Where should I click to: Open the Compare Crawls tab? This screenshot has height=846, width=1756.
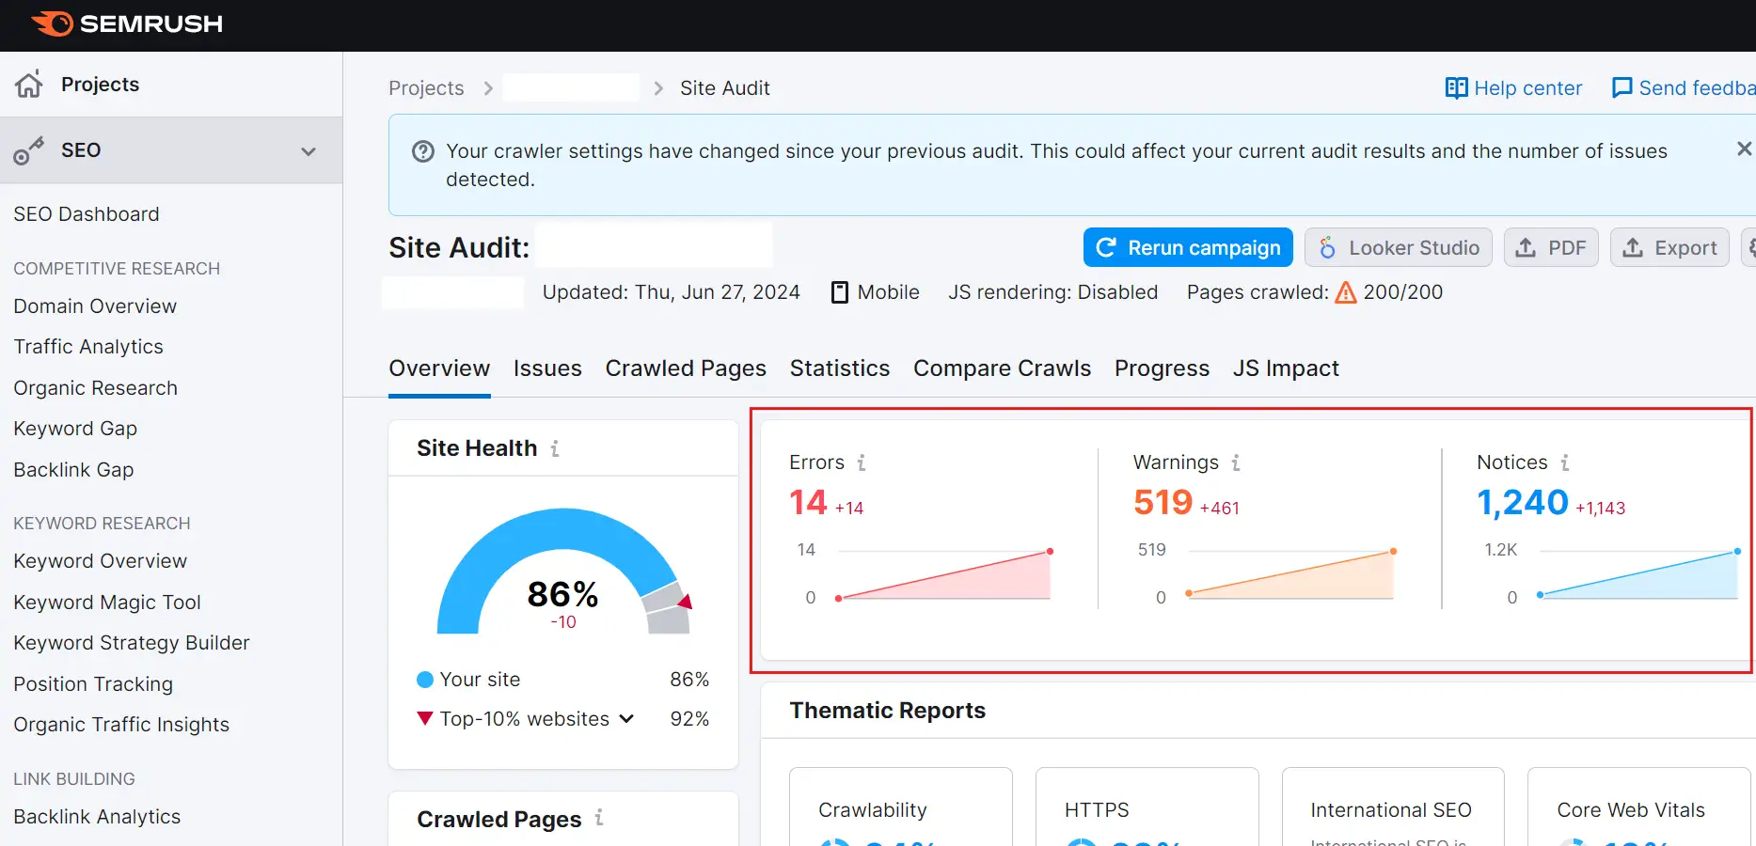[x=1002, y=368]
